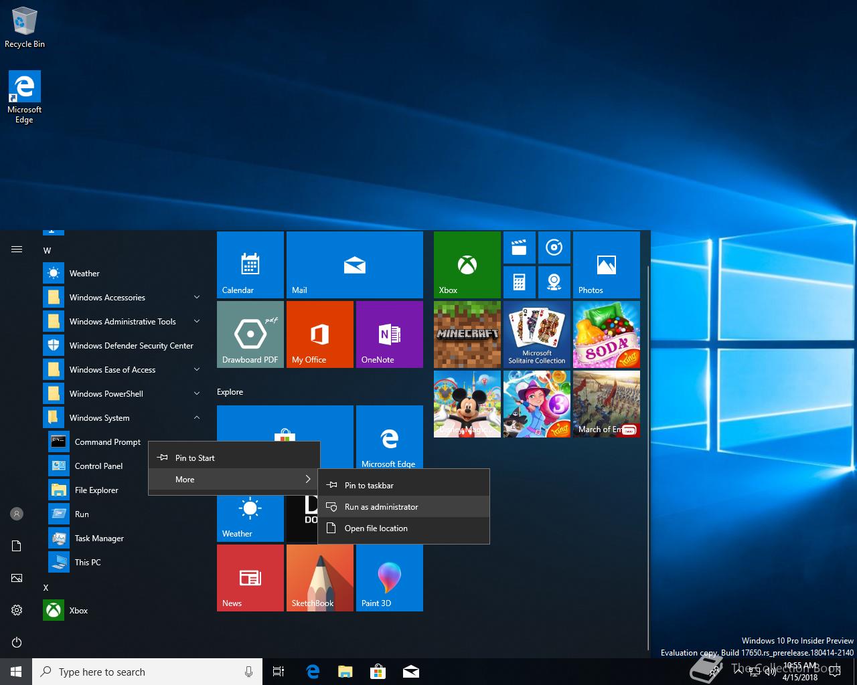Screen dimensions: 857x685
Task: Expand Windows Administrative Tools folder
Action: [x=123, y=322]
